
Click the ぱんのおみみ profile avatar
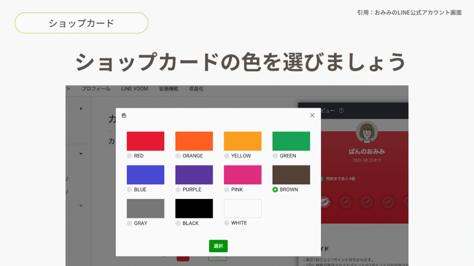pyautogui.click(x=367, y=133)
